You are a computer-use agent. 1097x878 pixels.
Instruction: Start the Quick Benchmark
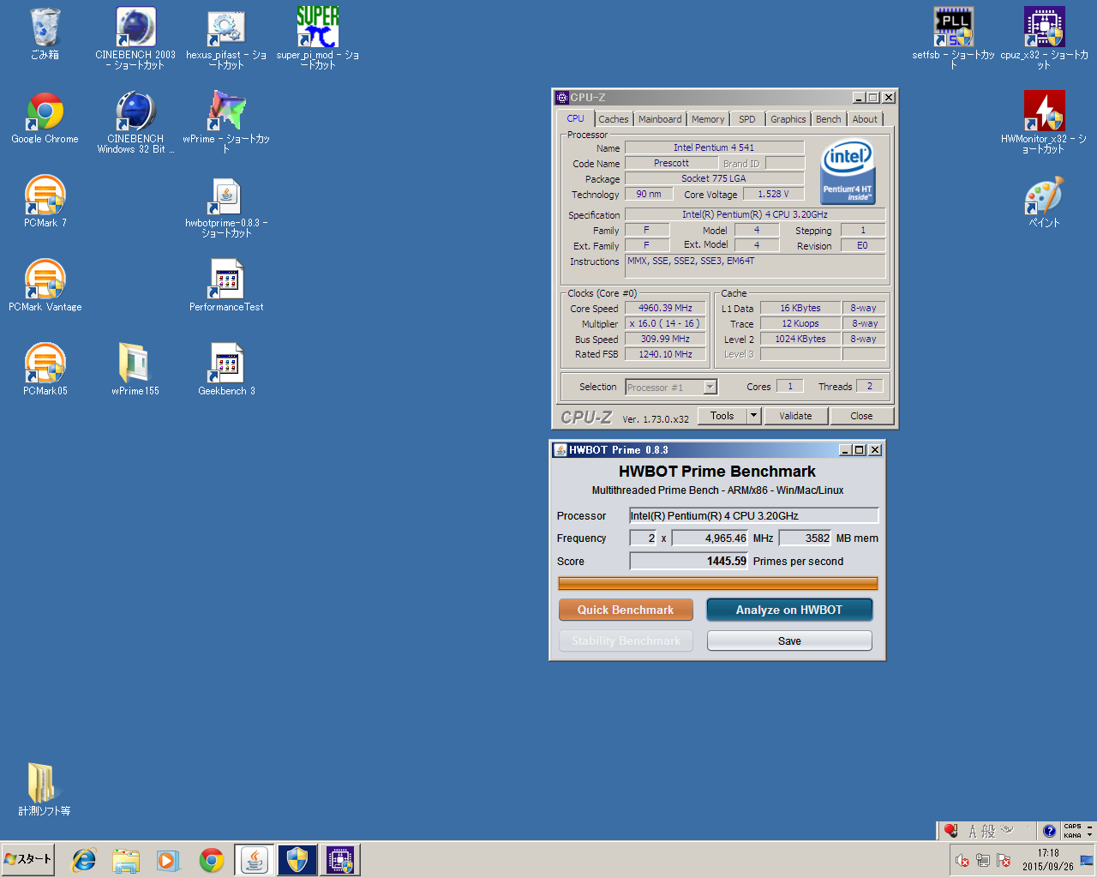pos(626,610)
